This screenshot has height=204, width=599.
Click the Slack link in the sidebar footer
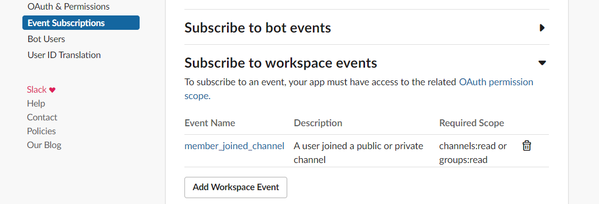tap(37, 90)
